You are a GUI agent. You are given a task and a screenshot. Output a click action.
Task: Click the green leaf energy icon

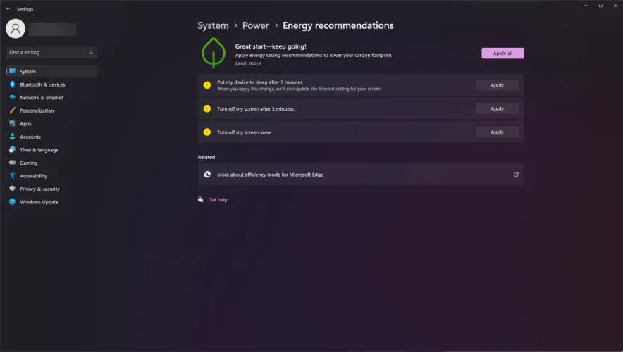click(214, 53)
